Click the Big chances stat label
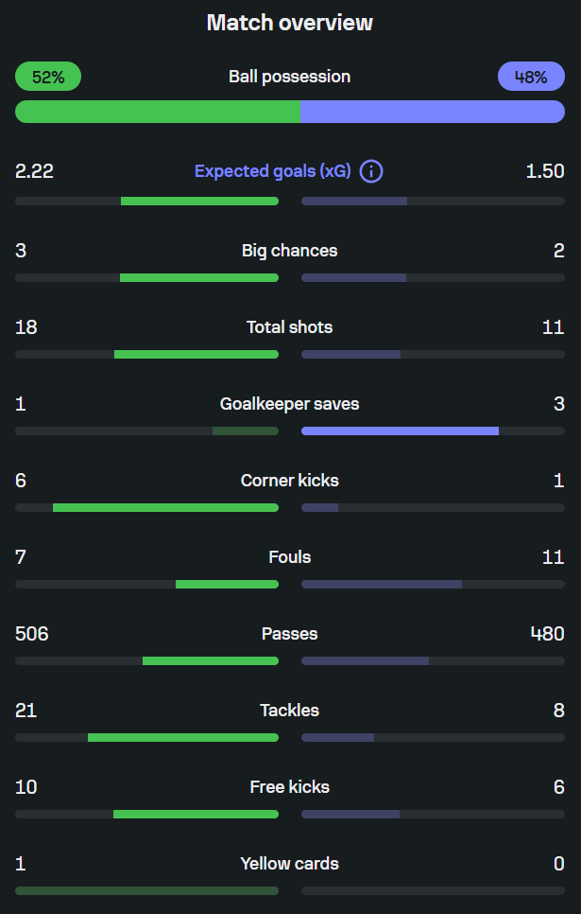This screenshot has height=914, width=581. point(289,251)
